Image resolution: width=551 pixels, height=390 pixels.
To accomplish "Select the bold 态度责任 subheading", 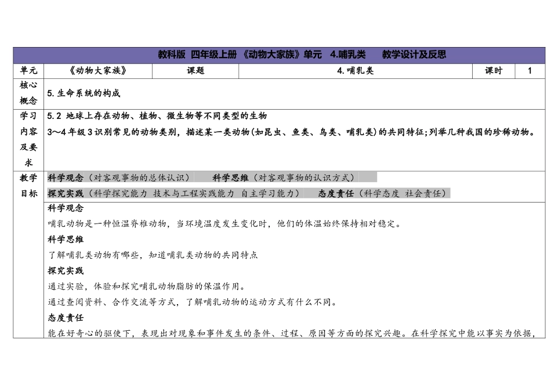I will point(66,318).
